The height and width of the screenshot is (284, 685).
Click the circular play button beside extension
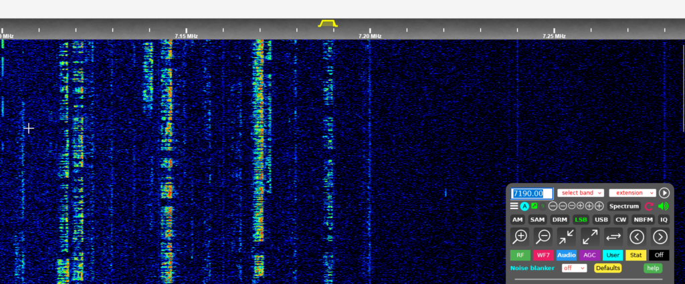(x=664, y=193)
